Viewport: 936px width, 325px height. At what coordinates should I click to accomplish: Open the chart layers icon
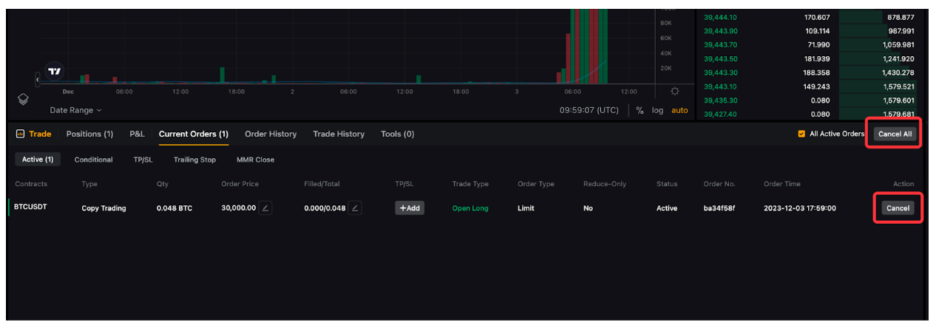point(23,99)
